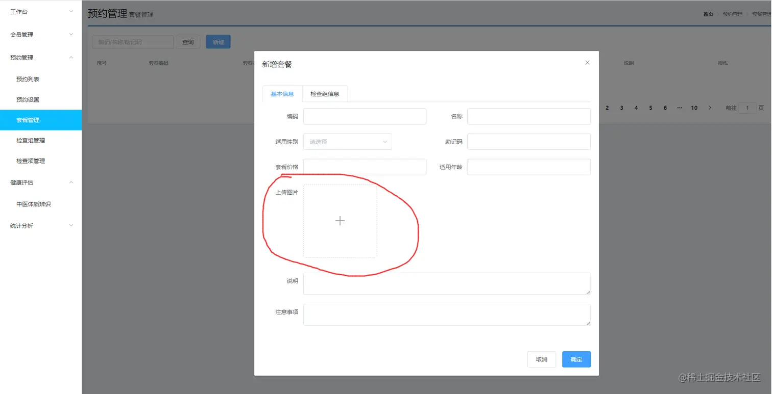This screenshot has height=394, width=772.
Task: Focus the 名称 input field
Action: pos(529,116)
